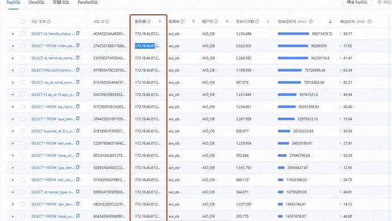The image size is (392, 221).
Task: Check the row with SQL ID 82BB5F43FADCC2
Action: coord(23,168)
